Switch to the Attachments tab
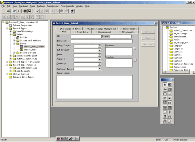This screenshot has height=142, width=195. coord(128,32)
